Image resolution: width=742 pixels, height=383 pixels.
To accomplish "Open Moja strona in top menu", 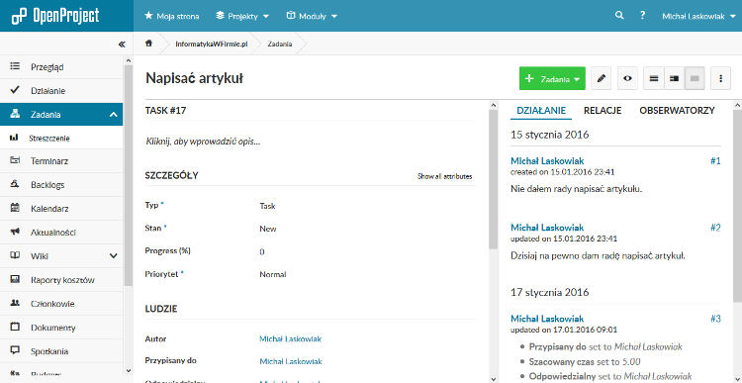I will [x=172, y=16].
